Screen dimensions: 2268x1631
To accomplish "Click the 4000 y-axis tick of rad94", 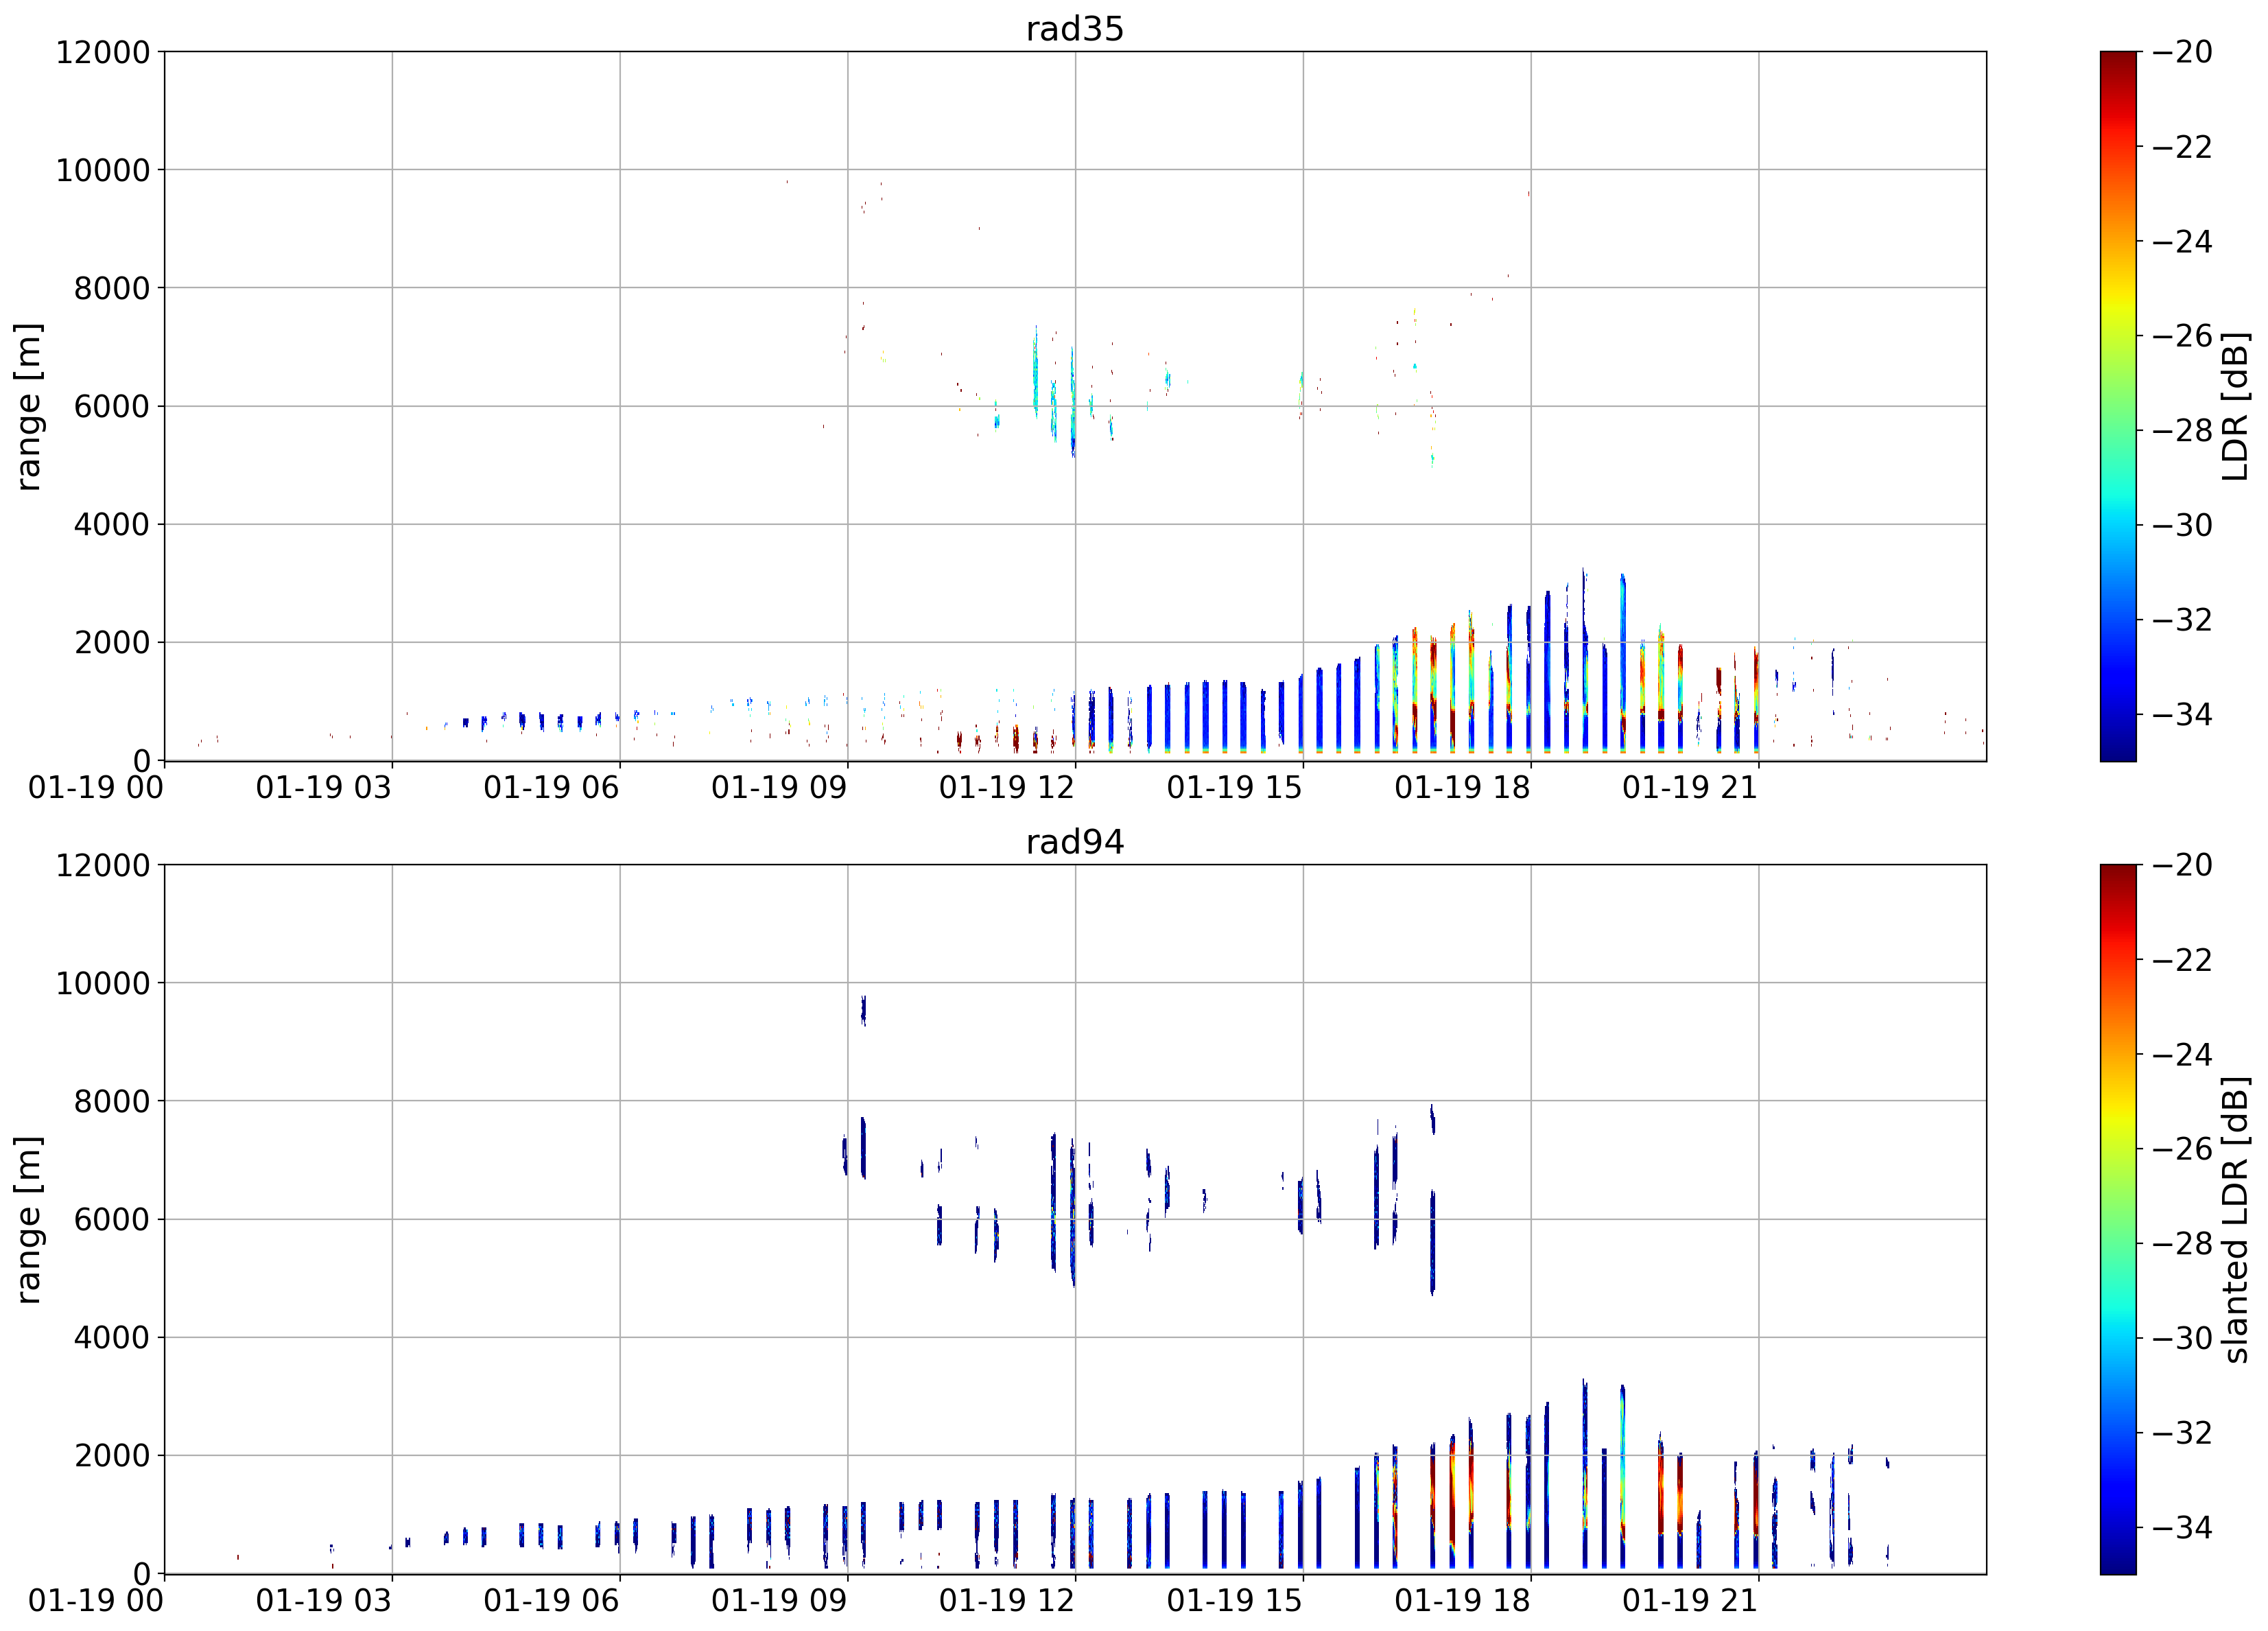I will pos(111,1337).
